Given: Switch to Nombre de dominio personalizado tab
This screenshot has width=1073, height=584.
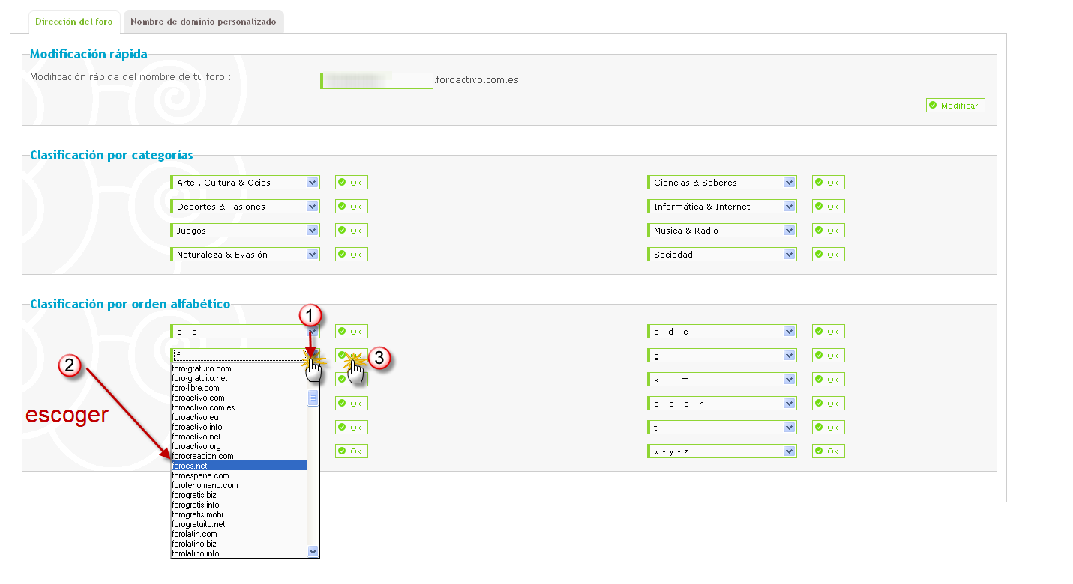Looking at the screenshot, I should click(203, 22).
